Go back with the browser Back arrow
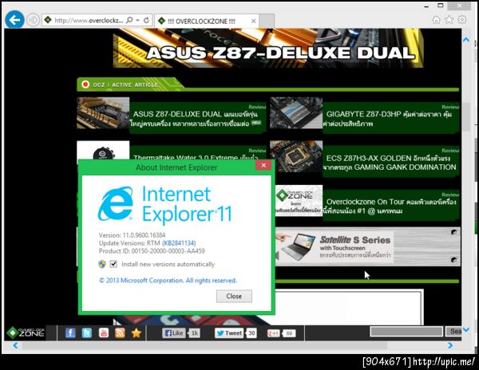The image size is (479, 370). click(x=14, y=20)
